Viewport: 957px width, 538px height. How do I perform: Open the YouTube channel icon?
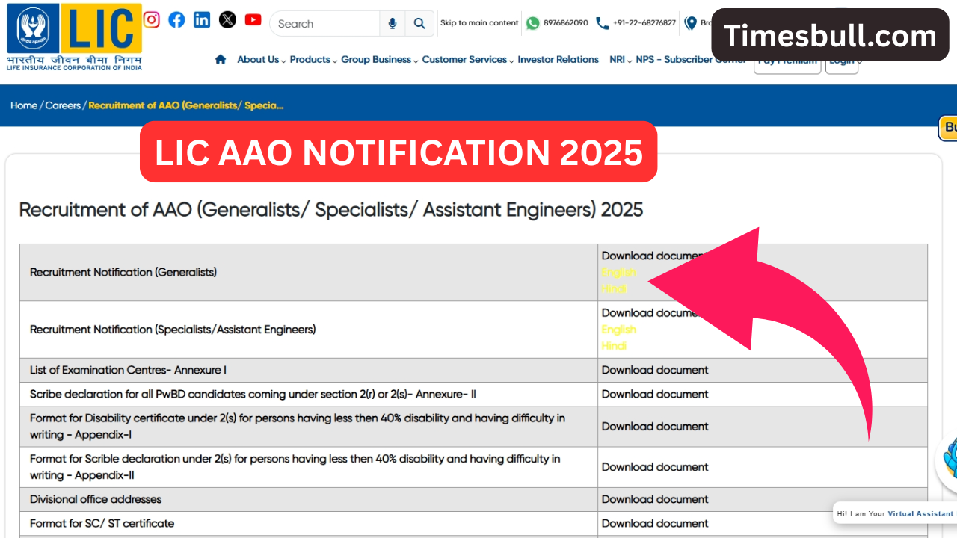pyautogui.click(x=253, y=20)
